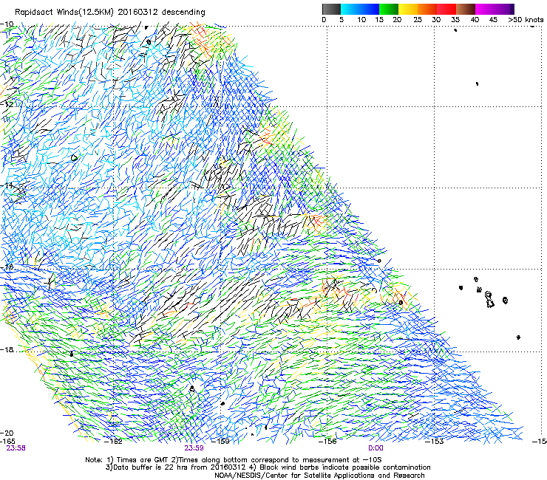Screen dimensions: 547x480
Task: Click the '-20' latitude label
Action: pos(7,433)
